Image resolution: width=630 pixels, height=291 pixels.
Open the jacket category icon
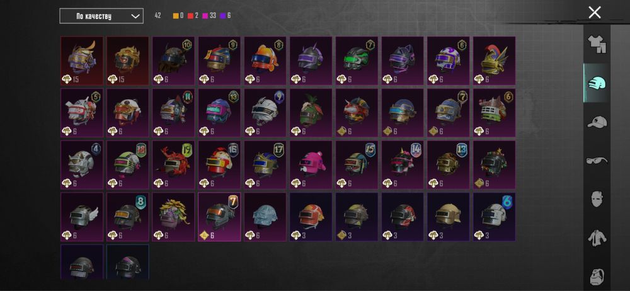[597, 238]
